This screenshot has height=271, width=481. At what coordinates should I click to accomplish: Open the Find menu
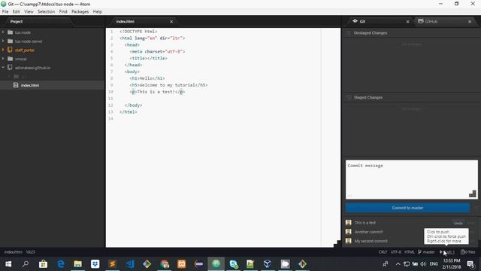tap(63, 12)
